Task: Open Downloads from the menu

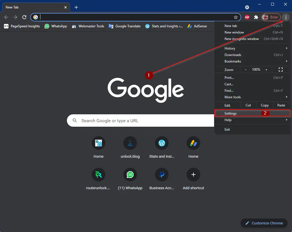Action: click(252, 55)
